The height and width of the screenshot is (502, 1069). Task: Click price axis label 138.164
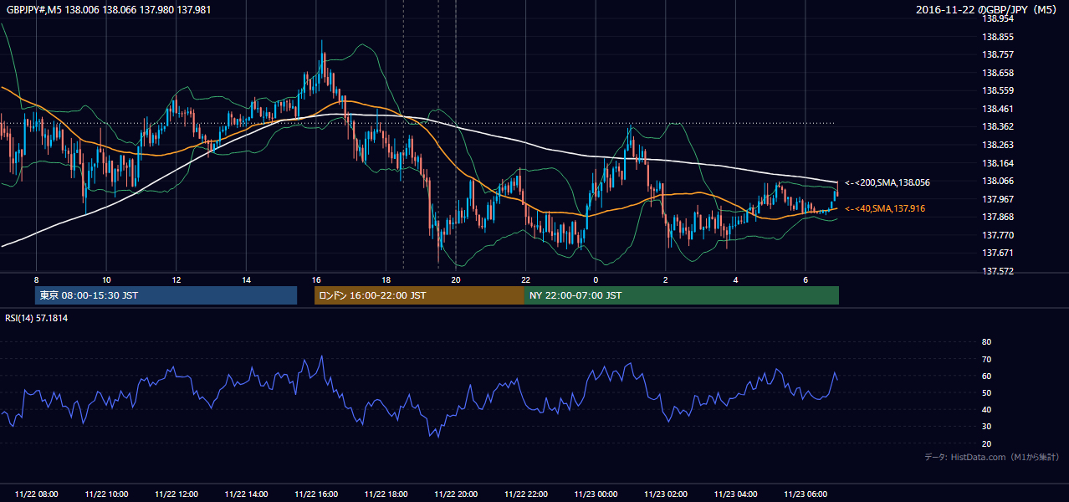pyautogui.click(x=998, y=163)
